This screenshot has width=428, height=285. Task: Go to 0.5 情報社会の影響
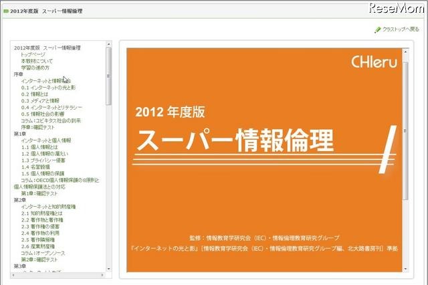pos(43,114)
